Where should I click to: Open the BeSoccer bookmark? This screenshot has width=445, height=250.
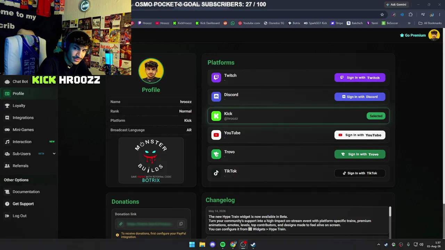pyautogui.click(x=390, y=23)
